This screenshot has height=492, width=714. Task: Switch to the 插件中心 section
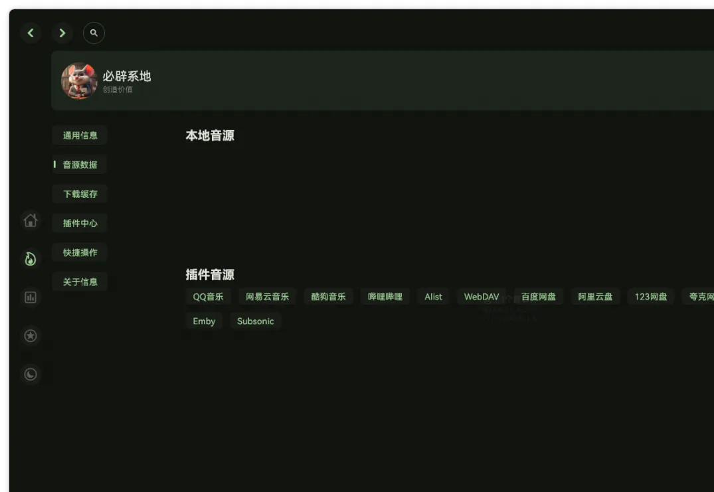[79, 222]
